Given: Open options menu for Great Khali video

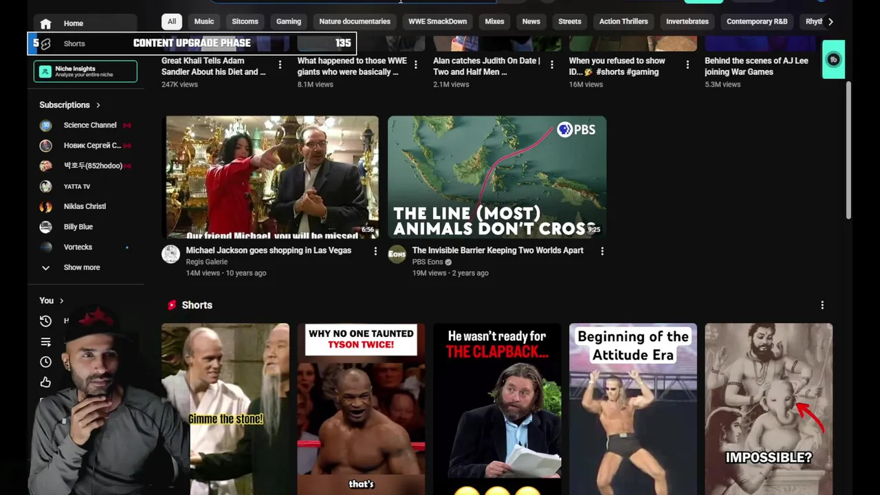Looking at the screenshot, I should 280,65.
